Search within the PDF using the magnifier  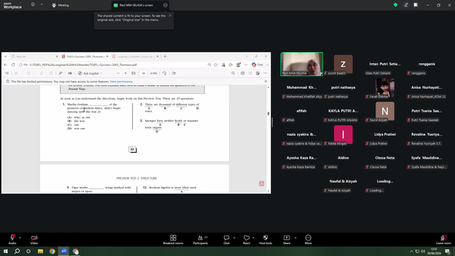(x=233, y=73)
